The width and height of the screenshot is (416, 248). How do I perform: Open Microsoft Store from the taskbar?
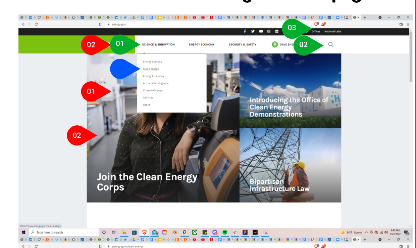click(x=134, y=232)
